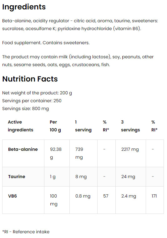Select the Beta-alanine row label
Image resolution: width=167 pixels, height=238 pixels.
(23, 149)
